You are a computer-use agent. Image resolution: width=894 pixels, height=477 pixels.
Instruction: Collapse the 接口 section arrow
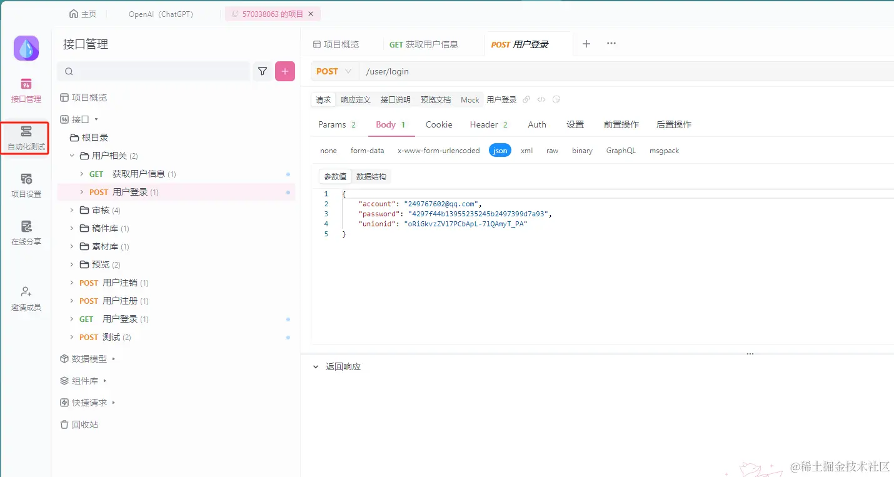pos(96,119)
